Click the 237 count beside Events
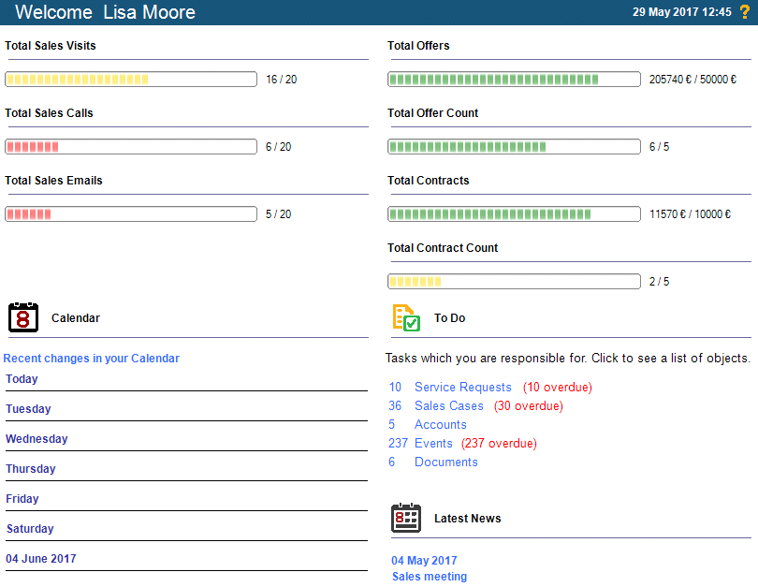Image resolution: width=758 pixels, height=587 pixels. click(x=398, y=443)
